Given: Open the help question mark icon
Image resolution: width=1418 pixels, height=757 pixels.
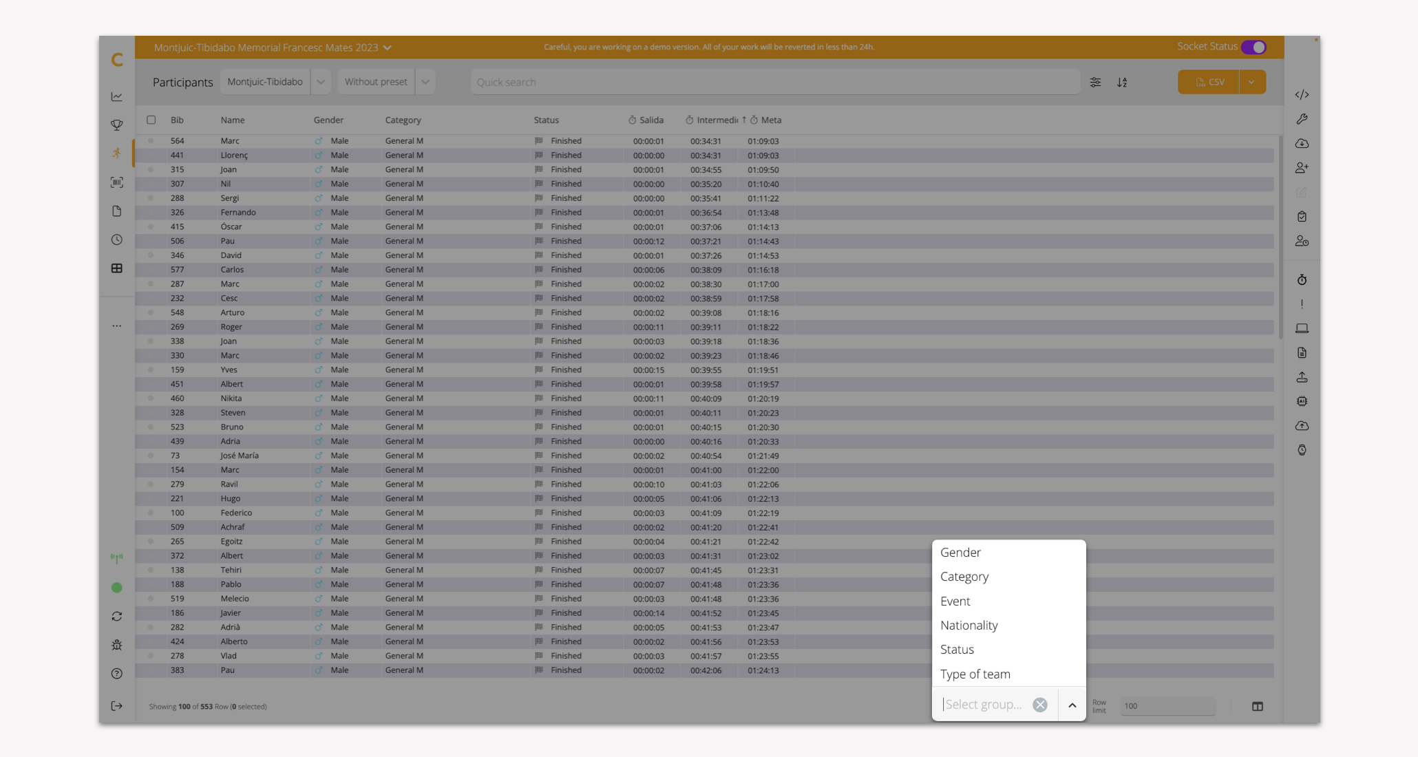Looking at the screenshot, I should [117, 674].
